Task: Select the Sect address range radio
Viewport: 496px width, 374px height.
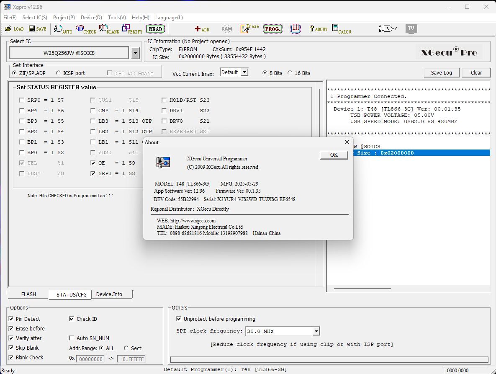Action: point(126,348)
